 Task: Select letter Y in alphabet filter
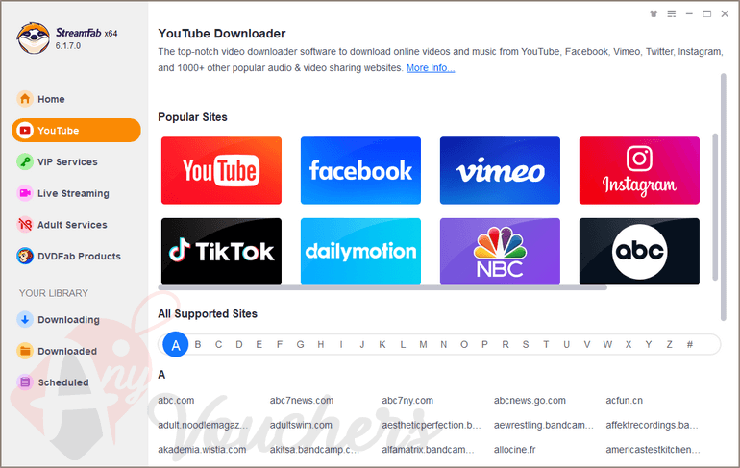point(649,344)
